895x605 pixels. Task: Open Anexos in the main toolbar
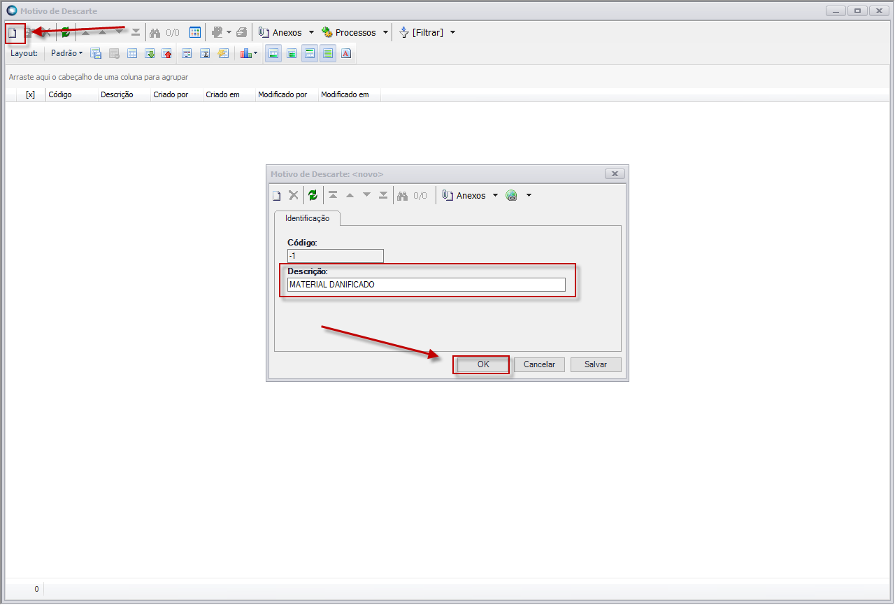[280, 32]
